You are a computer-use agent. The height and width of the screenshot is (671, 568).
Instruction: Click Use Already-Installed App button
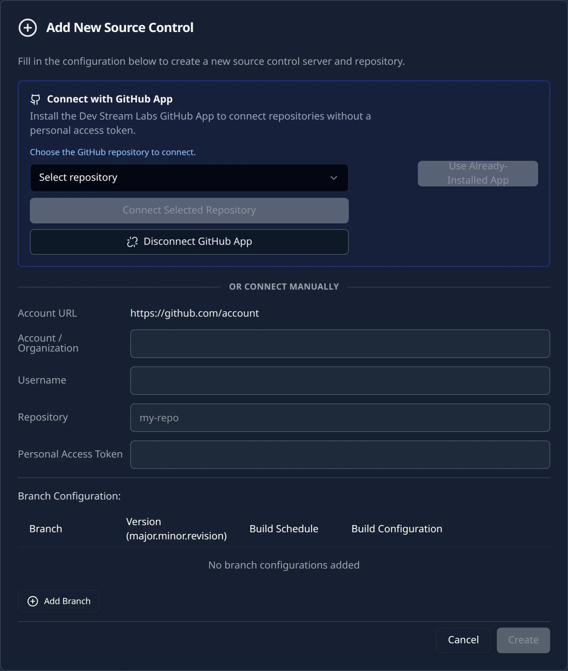point(478,174)
